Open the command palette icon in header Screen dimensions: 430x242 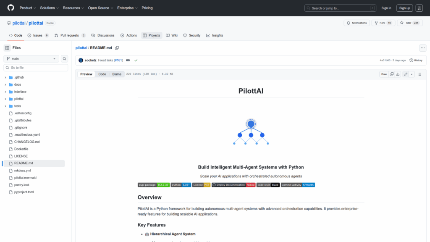click(419, 8)
